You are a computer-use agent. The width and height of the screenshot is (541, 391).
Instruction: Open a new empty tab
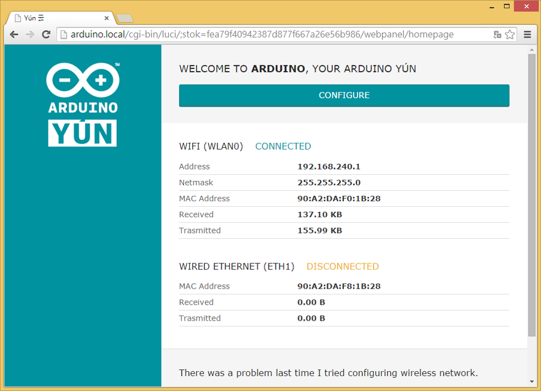click(x=125, y=18)
